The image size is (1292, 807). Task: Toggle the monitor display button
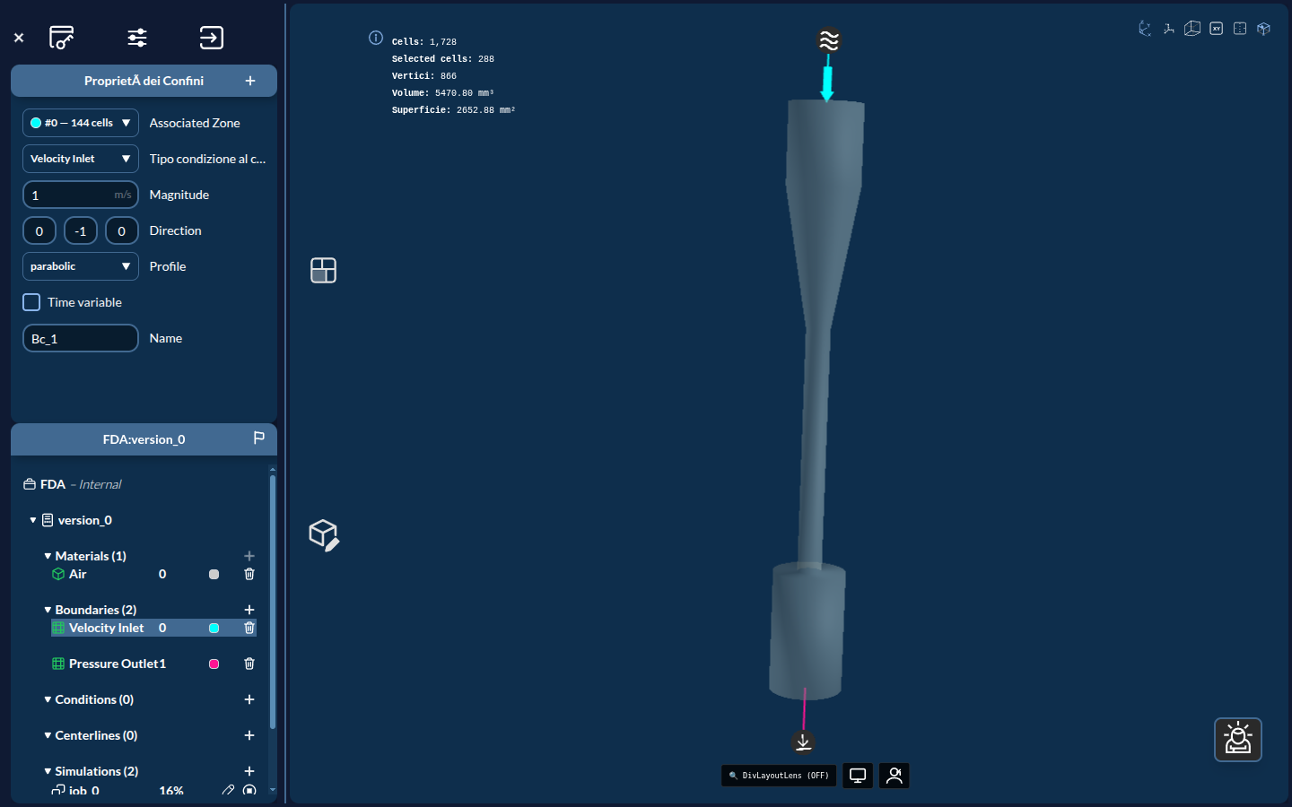point(858,776)
